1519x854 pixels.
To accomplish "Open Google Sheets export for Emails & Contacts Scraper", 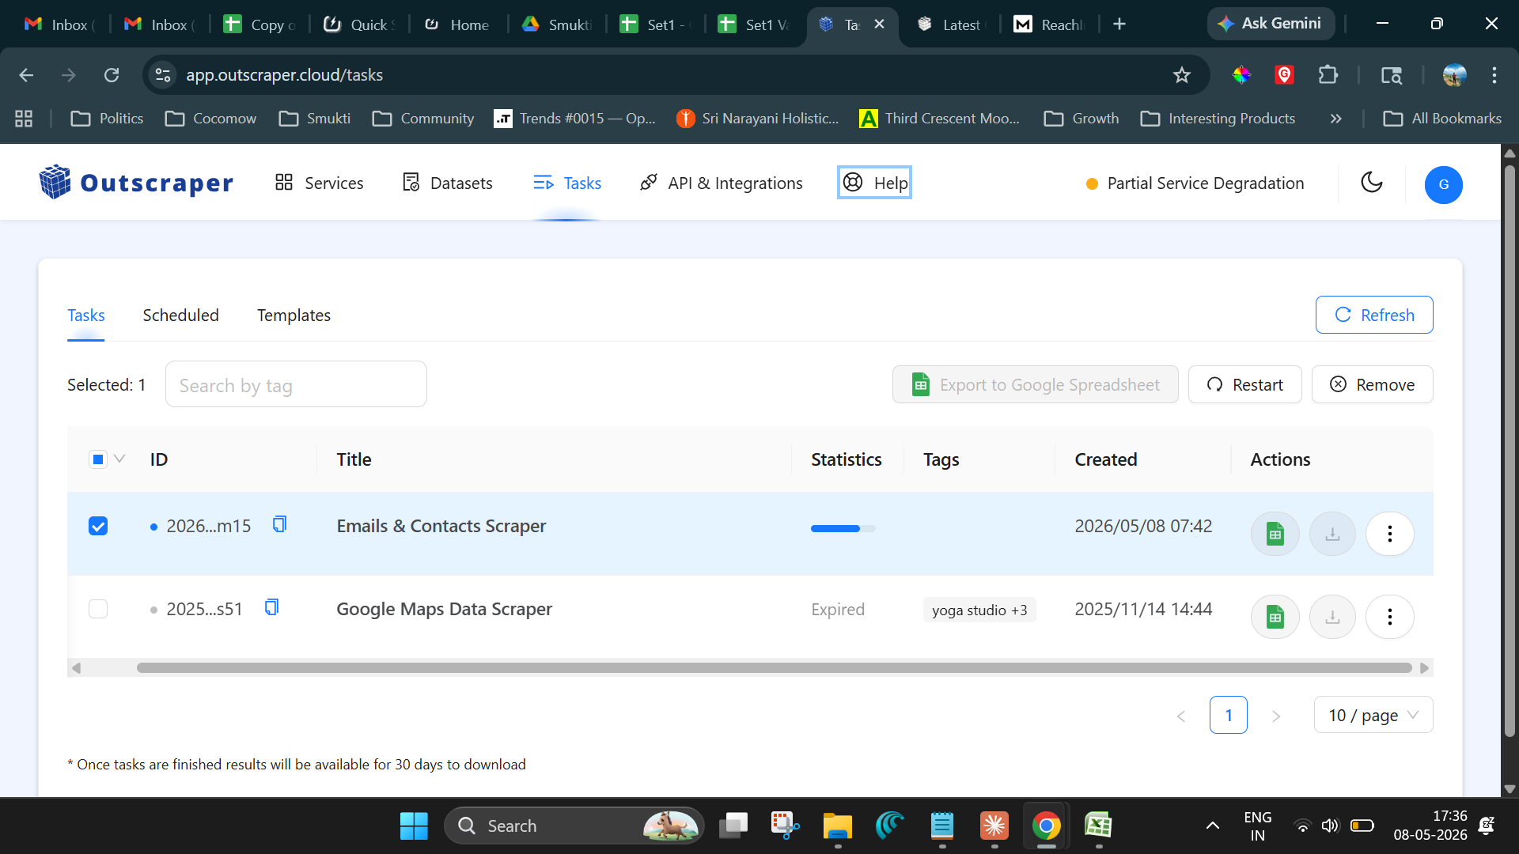I will coord(1275,534).
